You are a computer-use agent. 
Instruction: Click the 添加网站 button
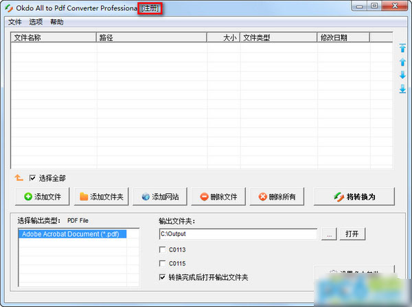click(160, 197)
